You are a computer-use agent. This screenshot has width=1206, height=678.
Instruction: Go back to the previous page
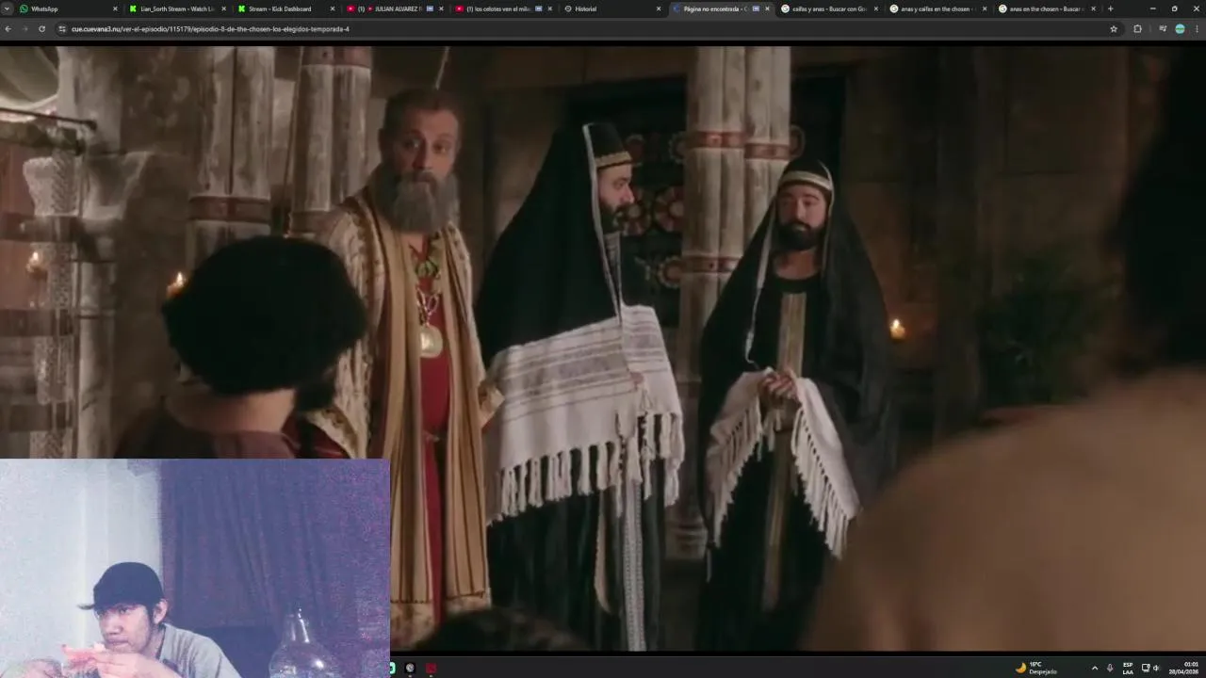(8, 29)
